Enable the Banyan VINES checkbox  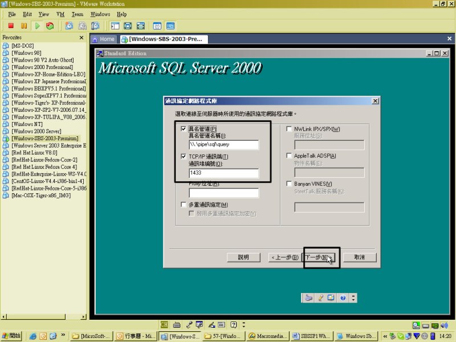click(289, 184)
